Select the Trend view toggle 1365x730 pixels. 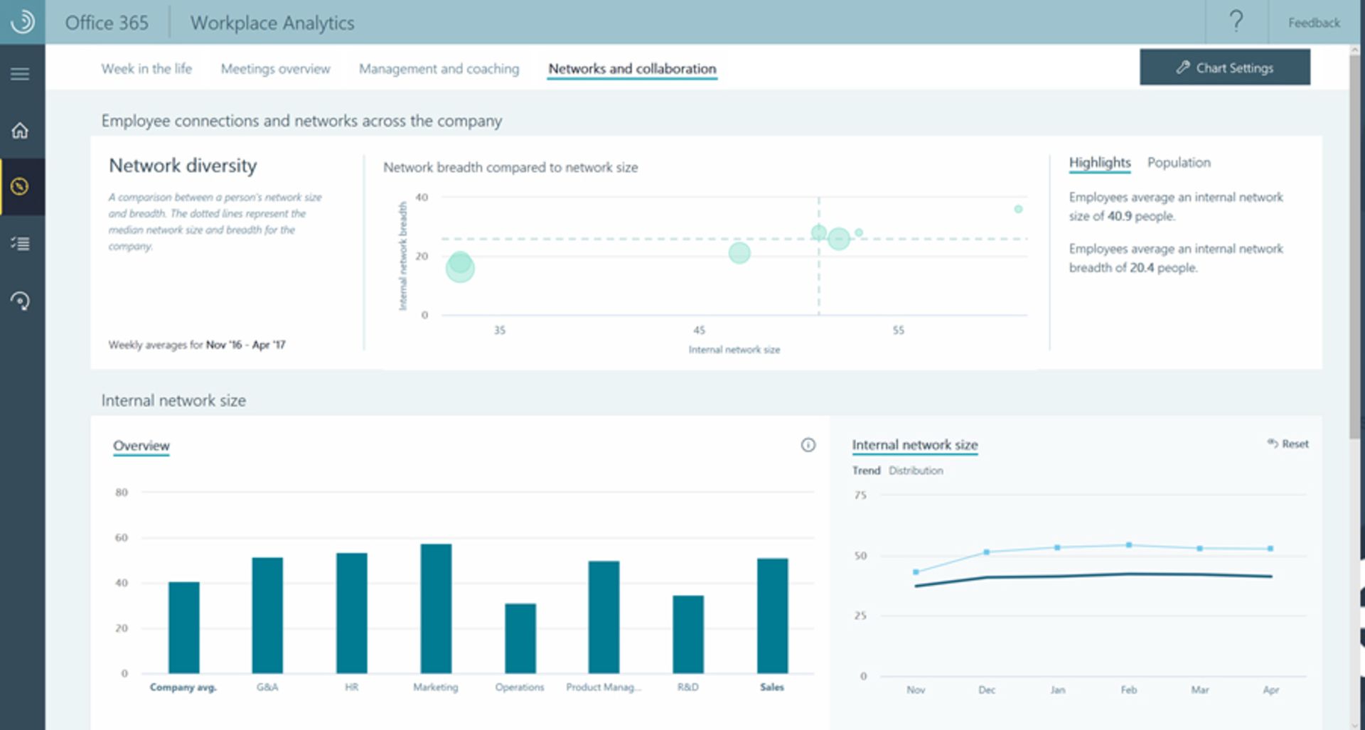click(866, 470)
